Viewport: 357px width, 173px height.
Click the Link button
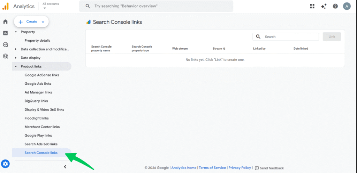(332, 37)
